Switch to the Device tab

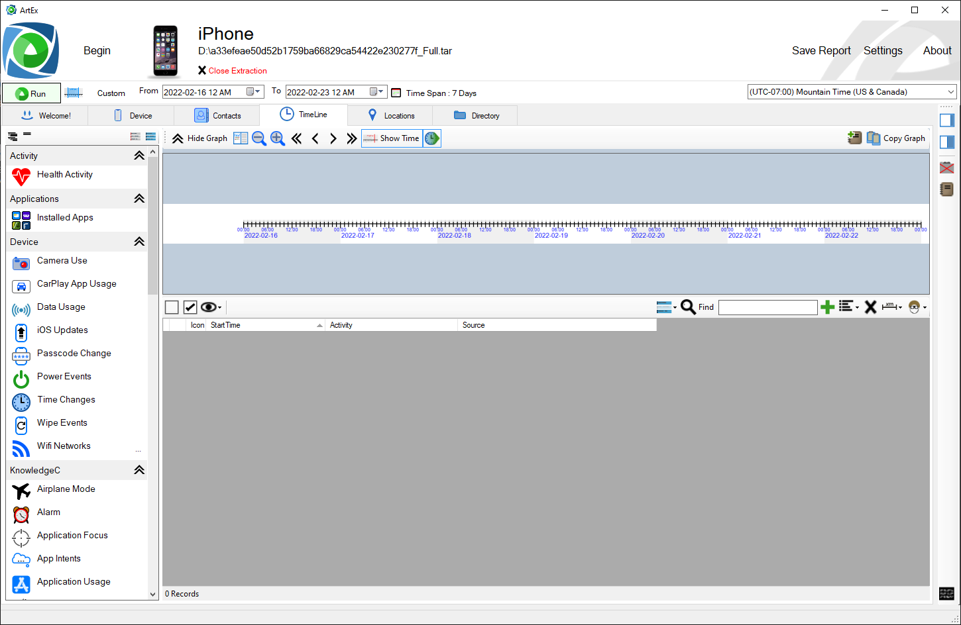tap(131, 115)
